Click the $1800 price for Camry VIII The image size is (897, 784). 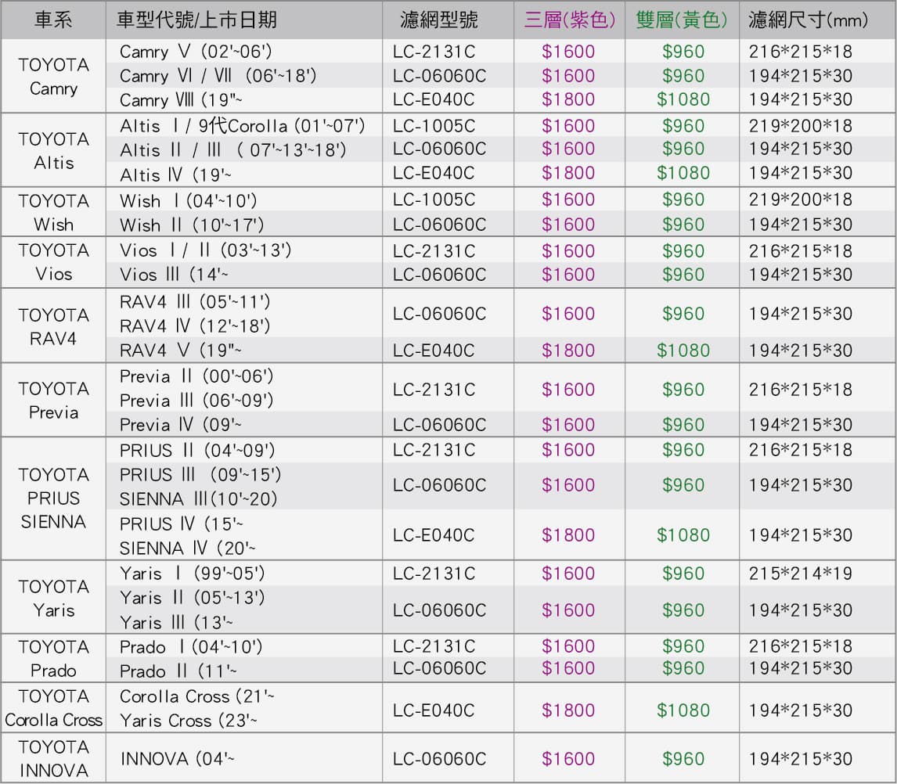coord(568,99)
